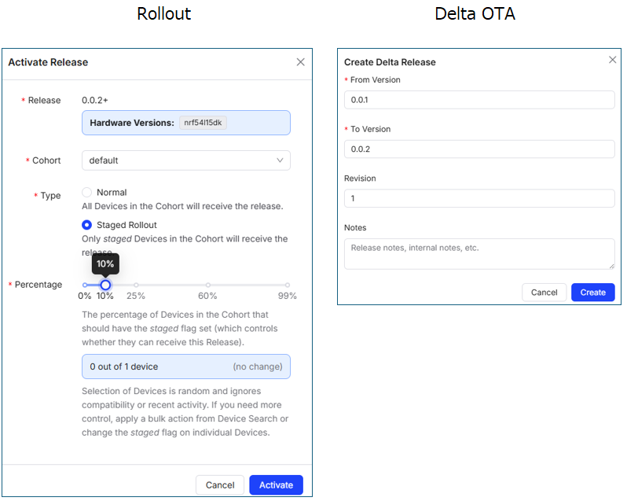Click the nrf54l15dk hardware version tag
The width and height of the screenshot is (627, 501).
pyautogui.click(x=203, y=123)
